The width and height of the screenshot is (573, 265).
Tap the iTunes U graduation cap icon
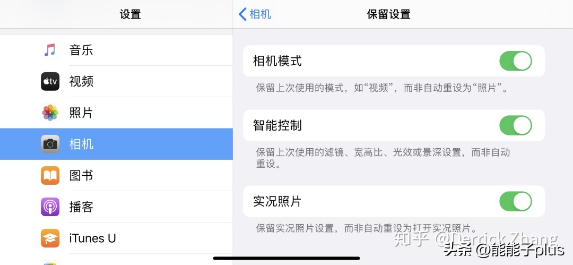50,238
